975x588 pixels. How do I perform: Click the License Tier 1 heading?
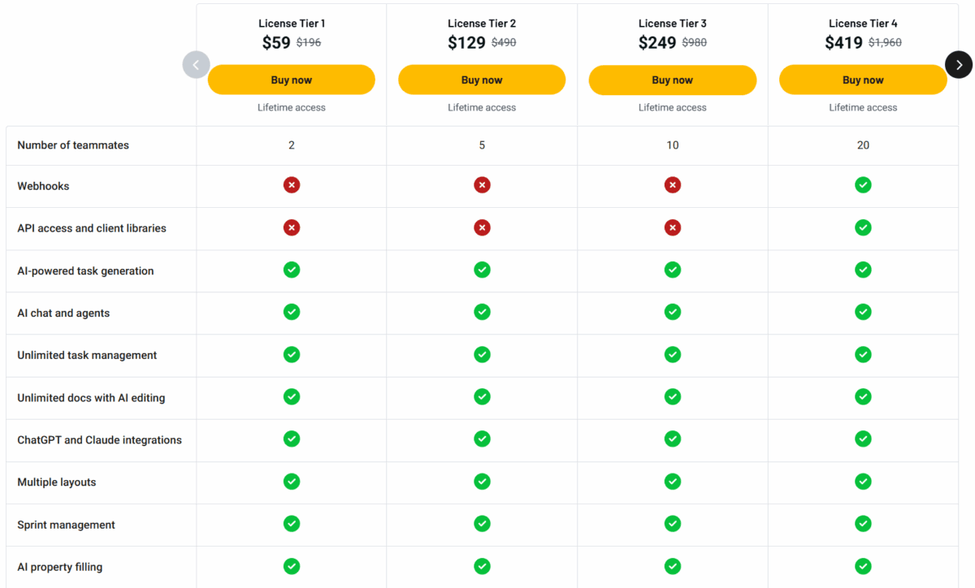pos(292,24)
